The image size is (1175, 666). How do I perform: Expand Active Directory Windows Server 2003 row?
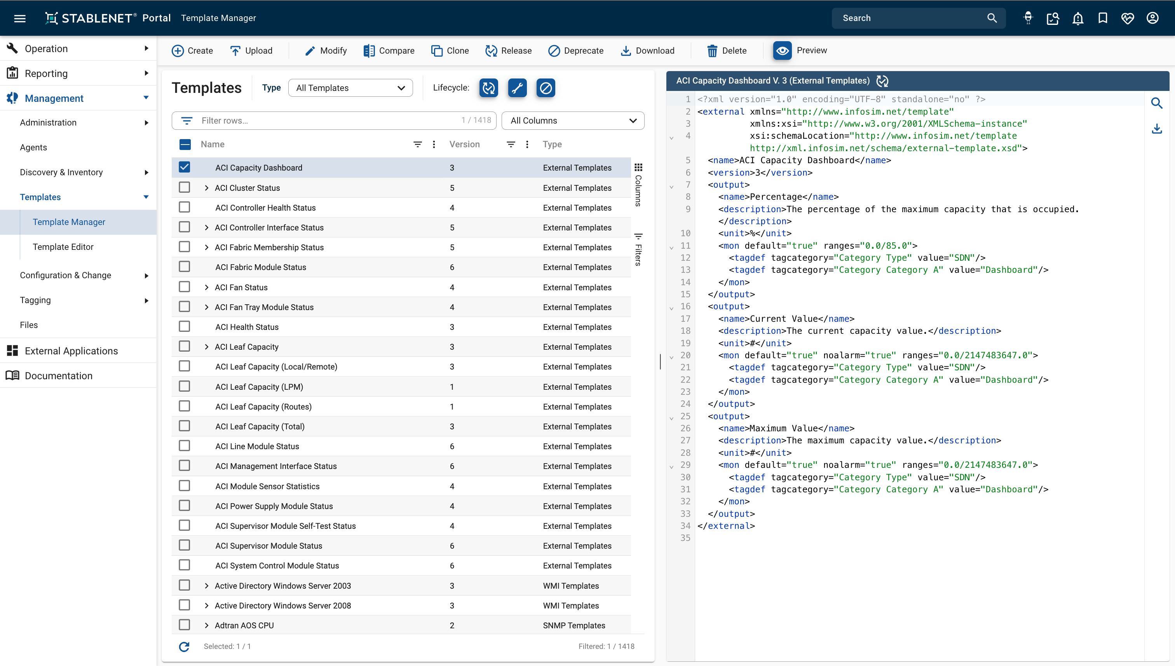pos(206,586)
